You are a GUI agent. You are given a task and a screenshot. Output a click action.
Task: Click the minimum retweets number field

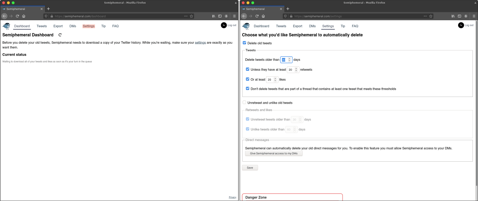pyautogui.click(x=293, y=70)
